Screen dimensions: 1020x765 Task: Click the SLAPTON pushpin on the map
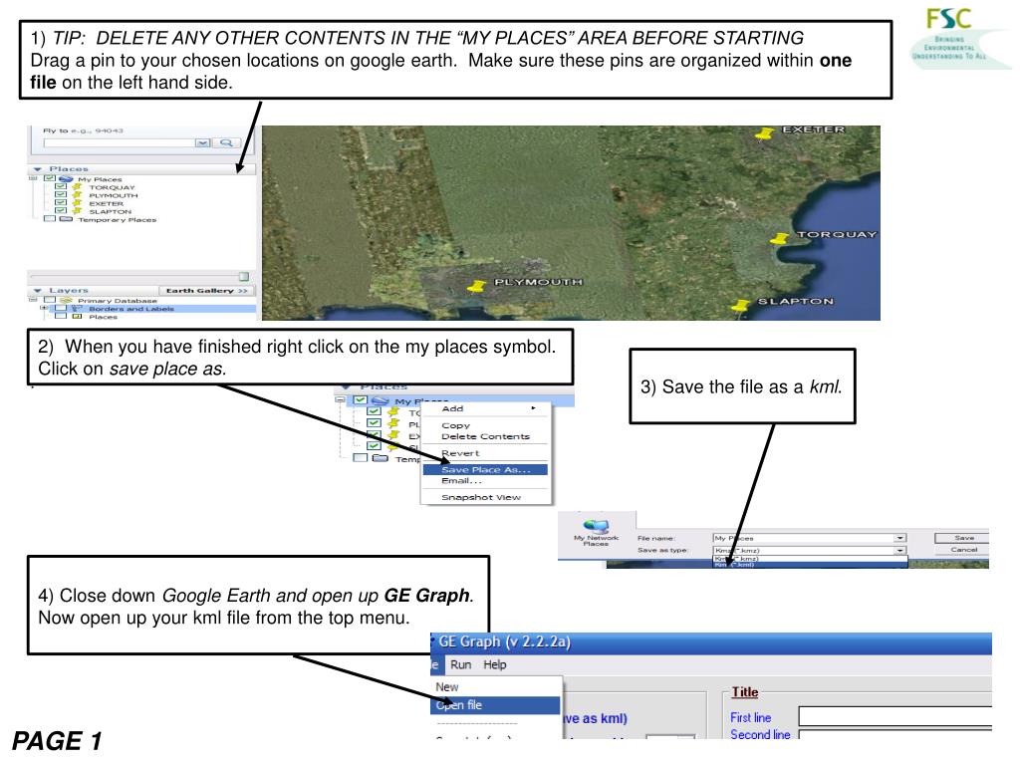pos(740,305)
